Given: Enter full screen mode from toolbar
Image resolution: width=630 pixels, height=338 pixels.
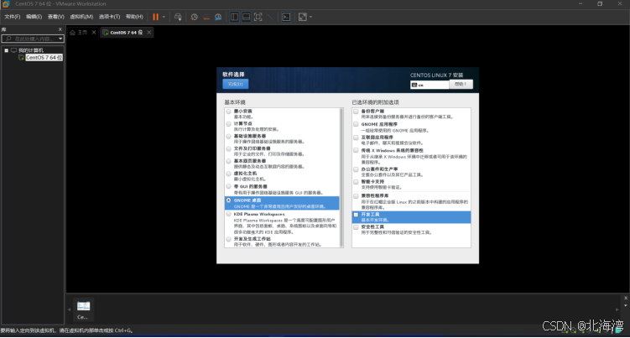Looking at the screenshot, I should click(x=258, y=17).
